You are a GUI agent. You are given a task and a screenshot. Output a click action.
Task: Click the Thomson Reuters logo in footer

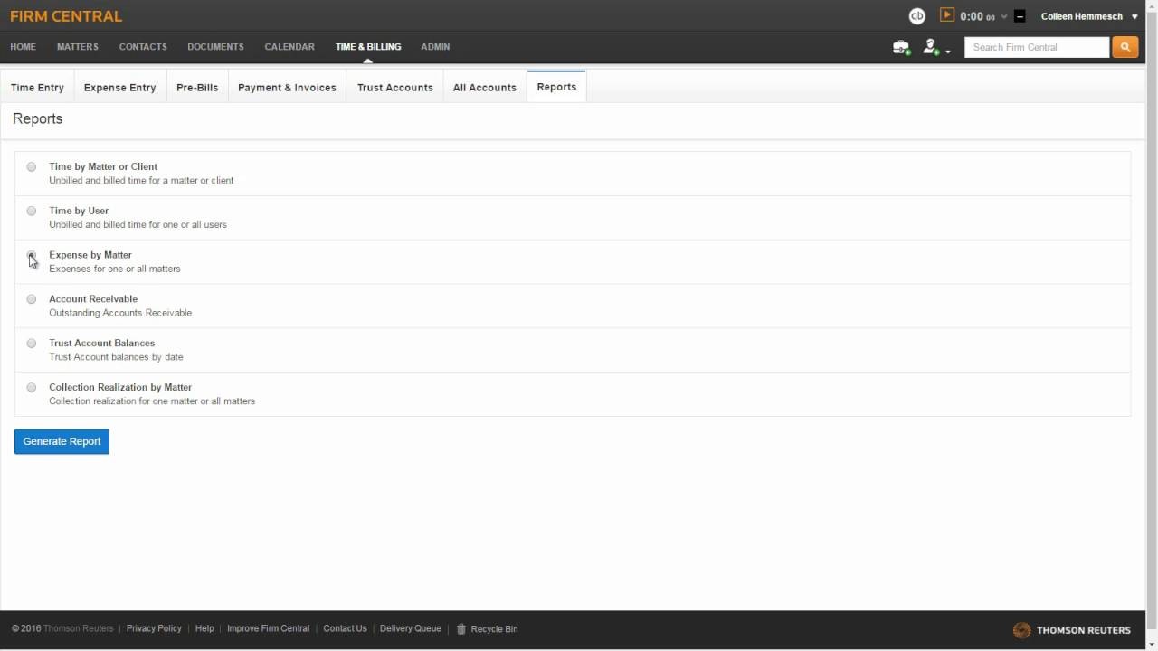(1072, 630)
